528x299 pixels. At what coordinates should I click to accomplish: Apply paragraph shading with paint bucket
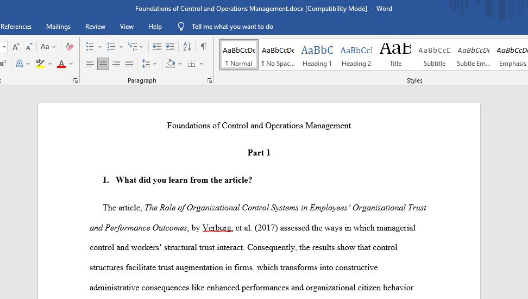(x=171, y=64)
